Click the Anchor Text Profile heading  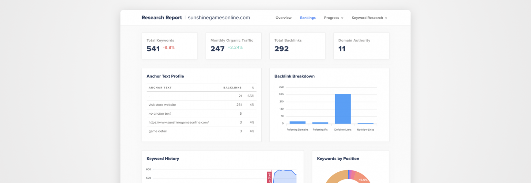coord(165,76)
